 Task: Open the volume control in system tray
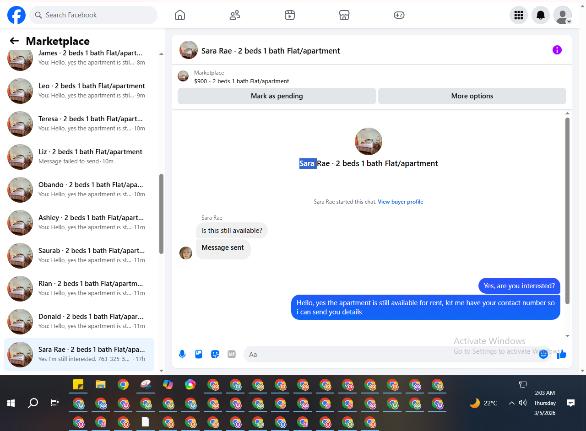523,403
